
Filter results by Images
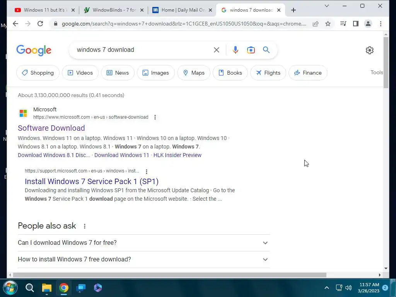coord(156,73)
